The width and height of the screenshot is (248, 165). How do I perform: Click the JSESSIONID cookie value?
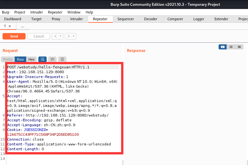coord(43,135)
